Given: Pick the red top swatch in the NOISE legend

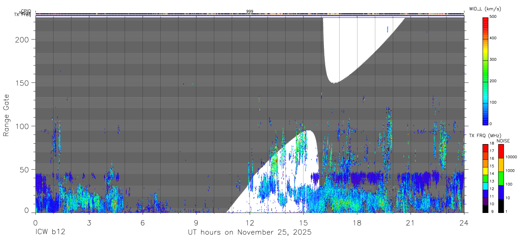Looking at the screenshot, I should coord(501,151).
